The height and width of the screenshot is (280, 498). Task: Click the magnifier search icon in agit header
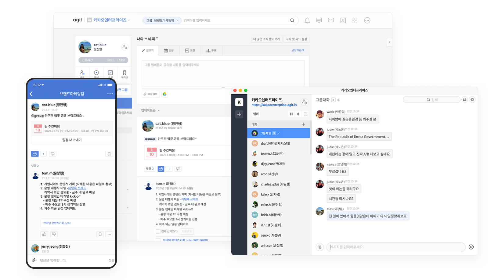292,20
